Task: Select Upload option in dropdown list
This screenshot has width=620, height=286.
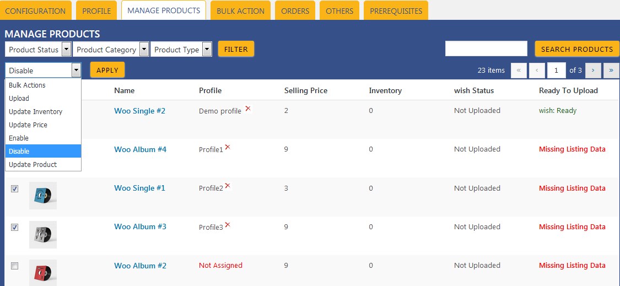Action: pyautogui.click(x=43, y=98)
